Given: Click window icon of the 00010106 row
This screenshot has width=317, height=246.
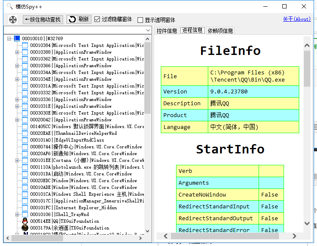Looking at the screenshot, I should (25, 214).
